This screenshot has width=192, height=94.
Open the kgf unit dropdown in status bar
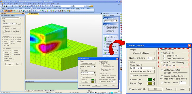(91, 93)
